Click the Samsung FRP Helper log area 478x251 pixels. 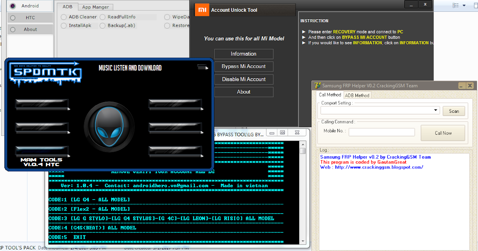pos(395,202)
